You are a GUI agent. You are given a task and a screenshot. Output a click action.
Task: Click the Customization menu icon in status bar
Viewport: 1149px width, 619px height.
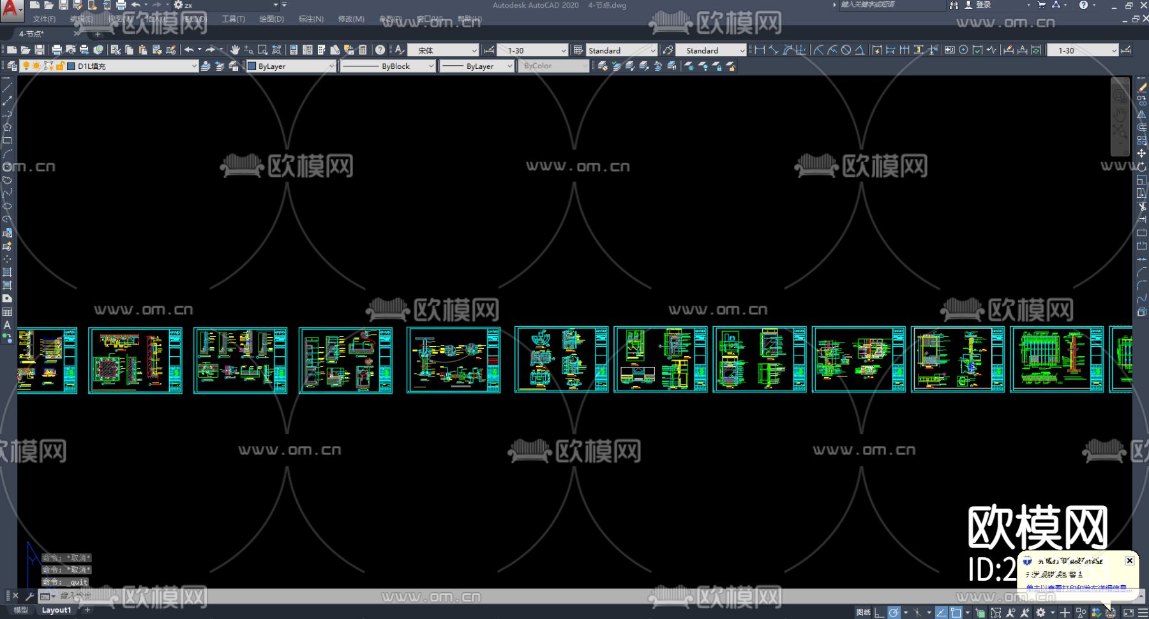pyautogui.click(x=1143, y=613)
